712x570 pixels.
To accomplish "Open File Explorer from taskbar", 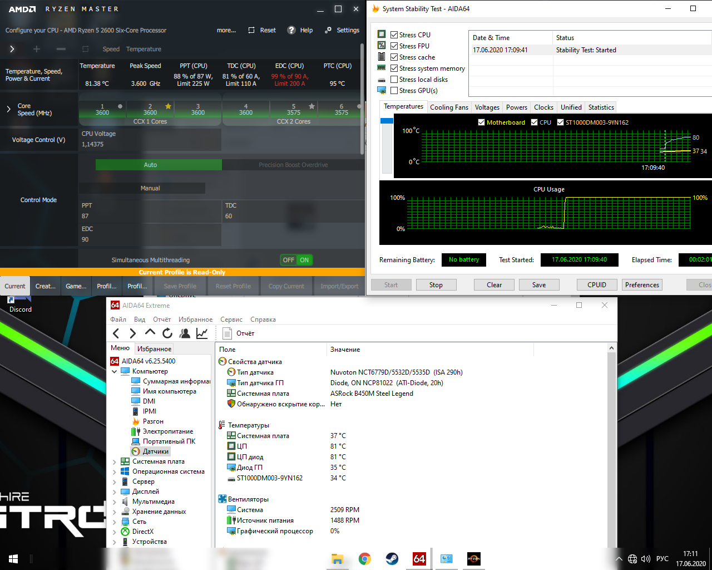I will coord(337,558).
